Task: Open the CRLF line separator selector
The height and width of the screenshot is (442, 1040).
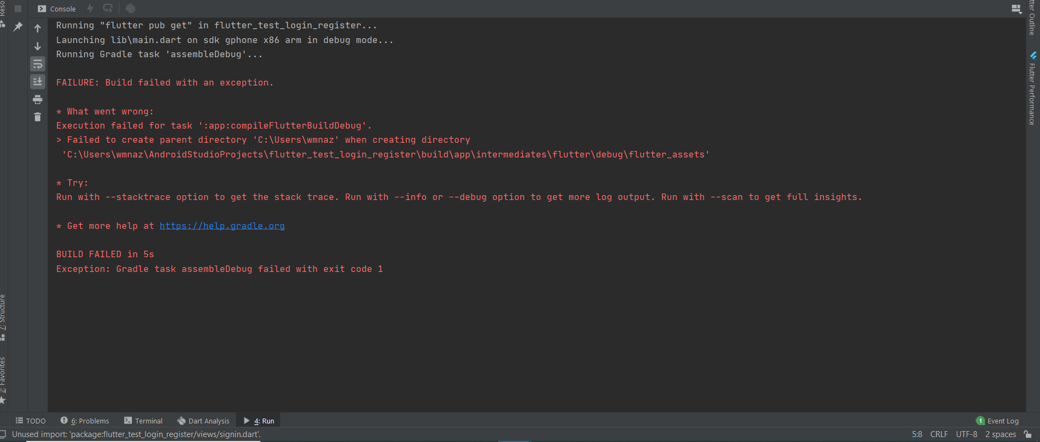Action: 939,434
